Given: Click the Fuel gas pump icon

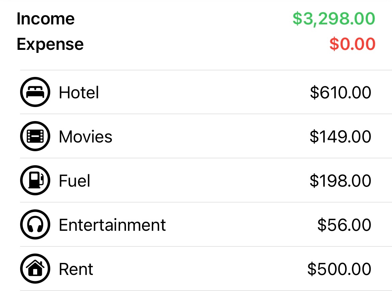Looking at the screenshot, I should tap(35, 180).
